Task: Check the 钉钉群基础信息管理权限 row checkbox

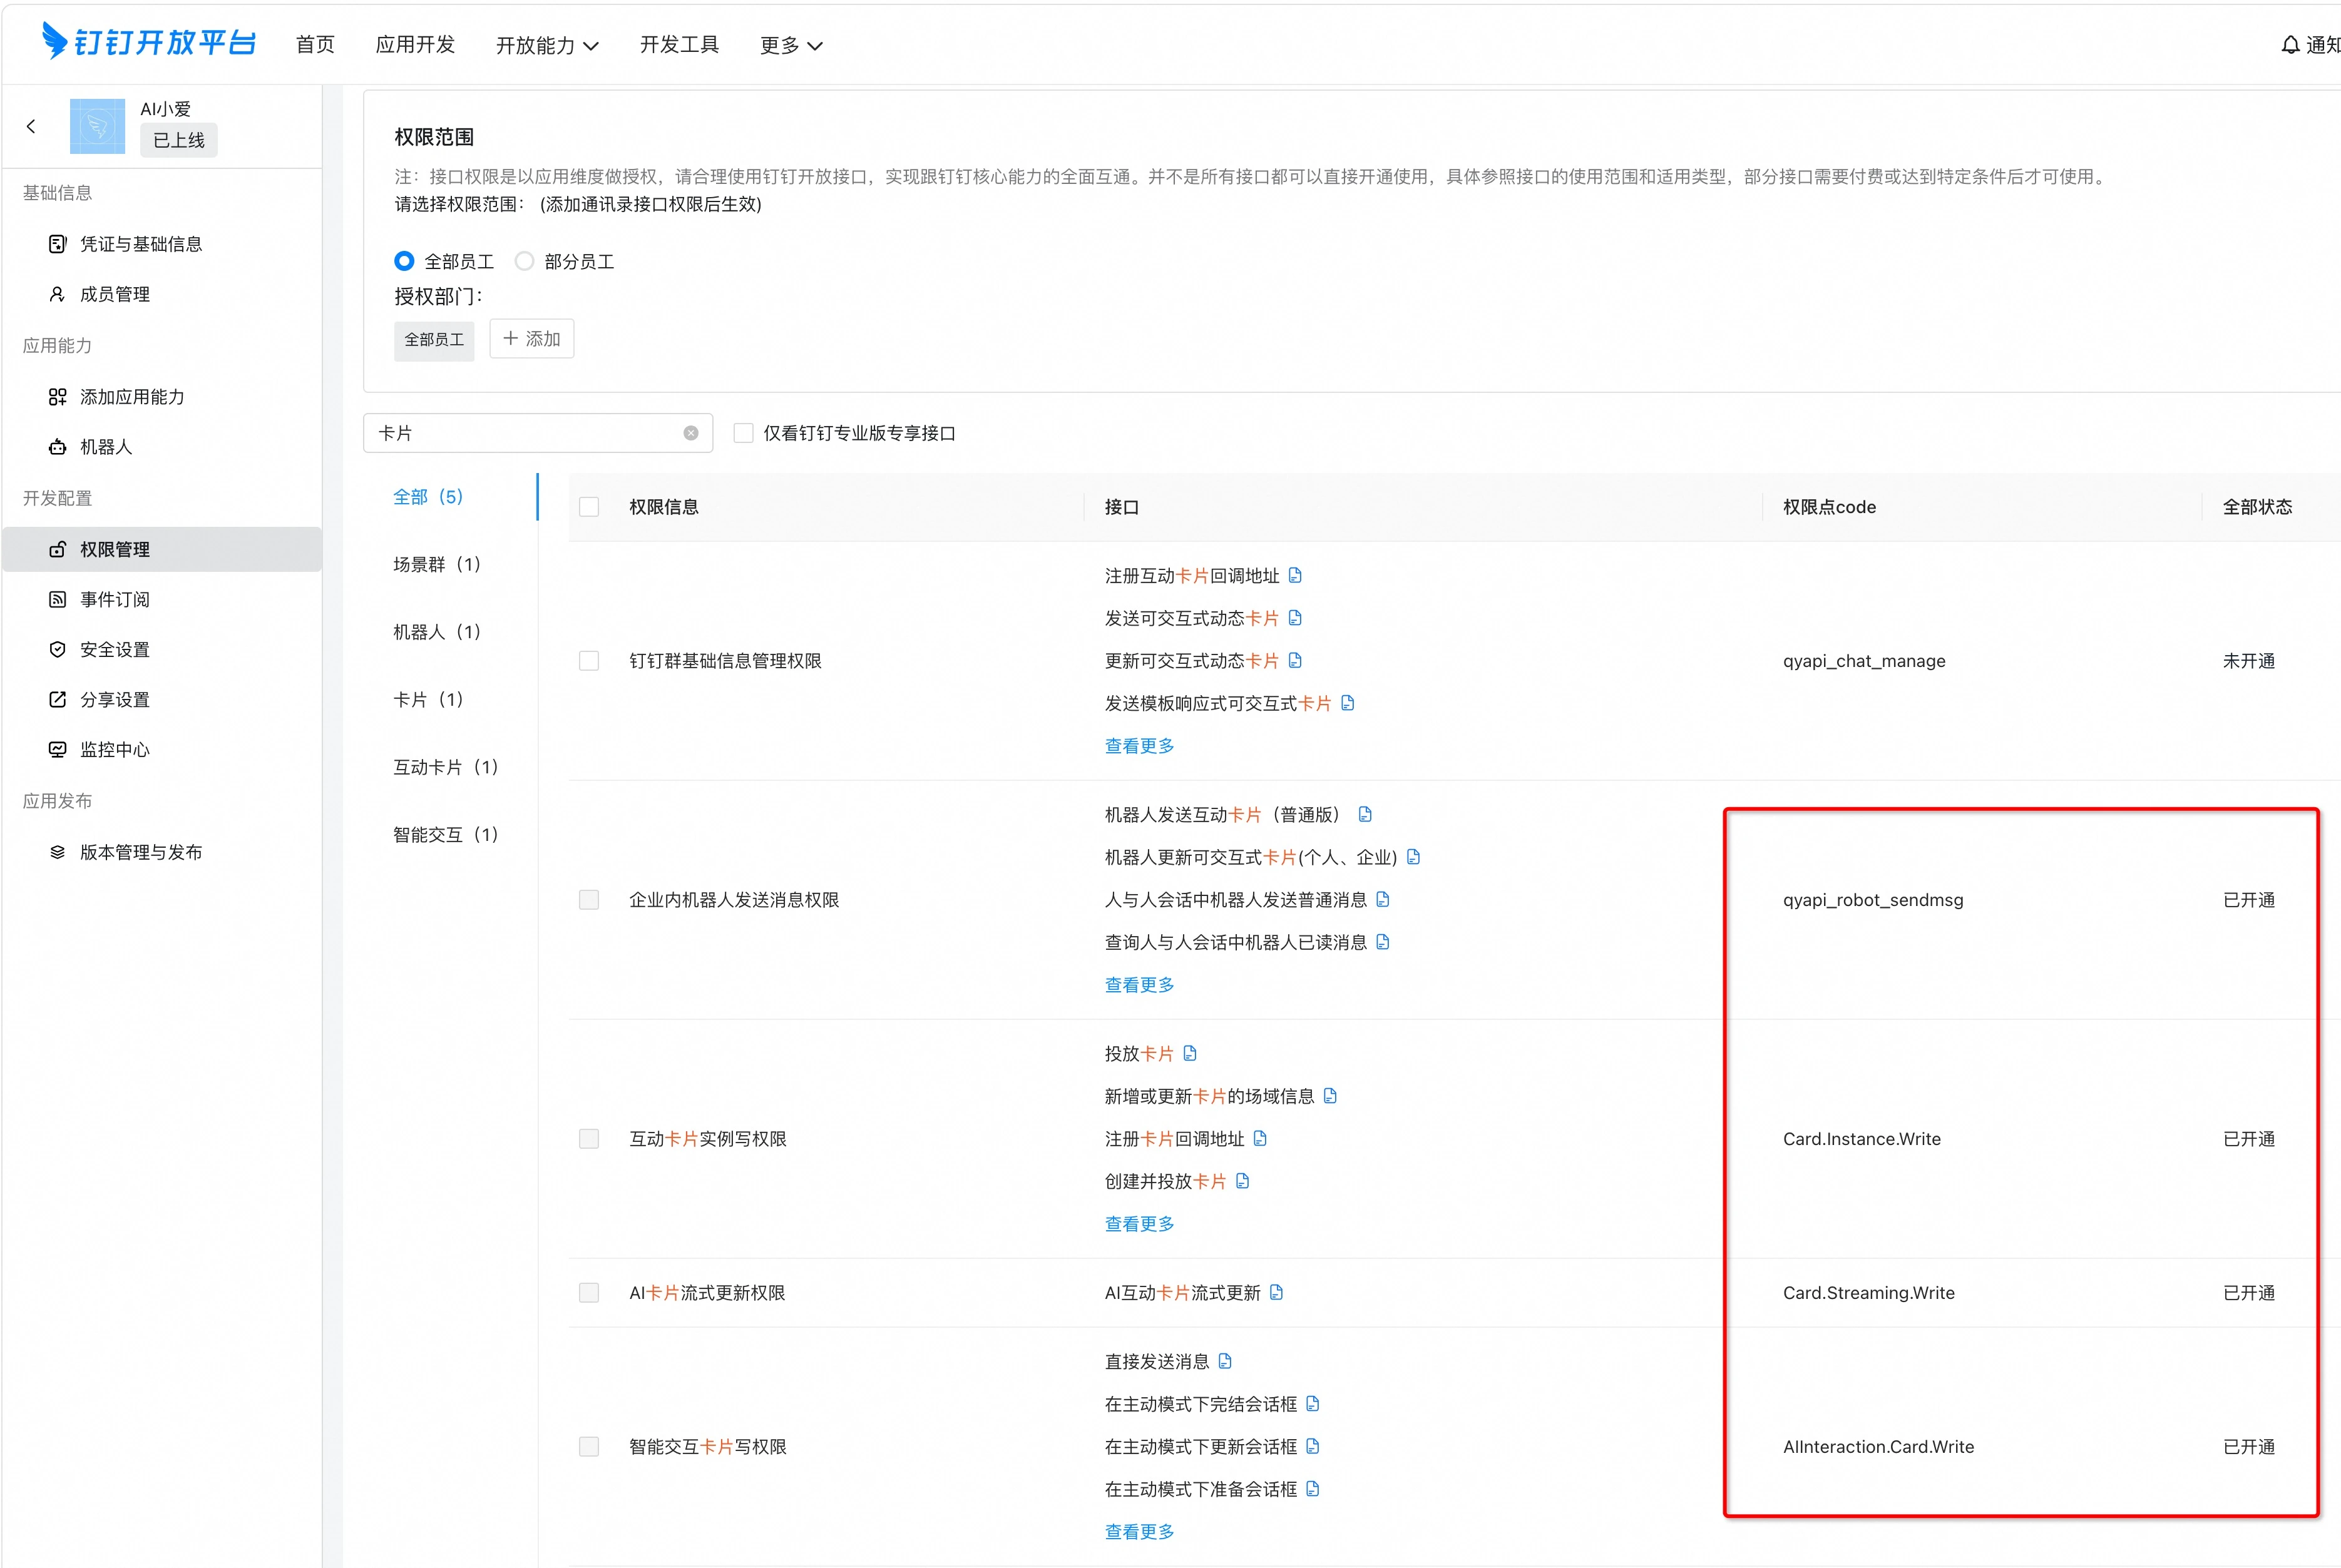Action: [x=589, y=661]
